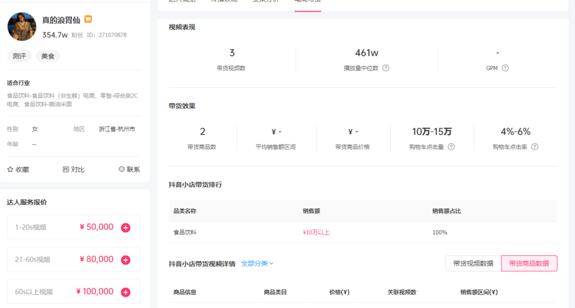Click the 联系 chat bubble icon
Image resolution: width=575 pixels, height=308 pixels.
tap(121, 169)
